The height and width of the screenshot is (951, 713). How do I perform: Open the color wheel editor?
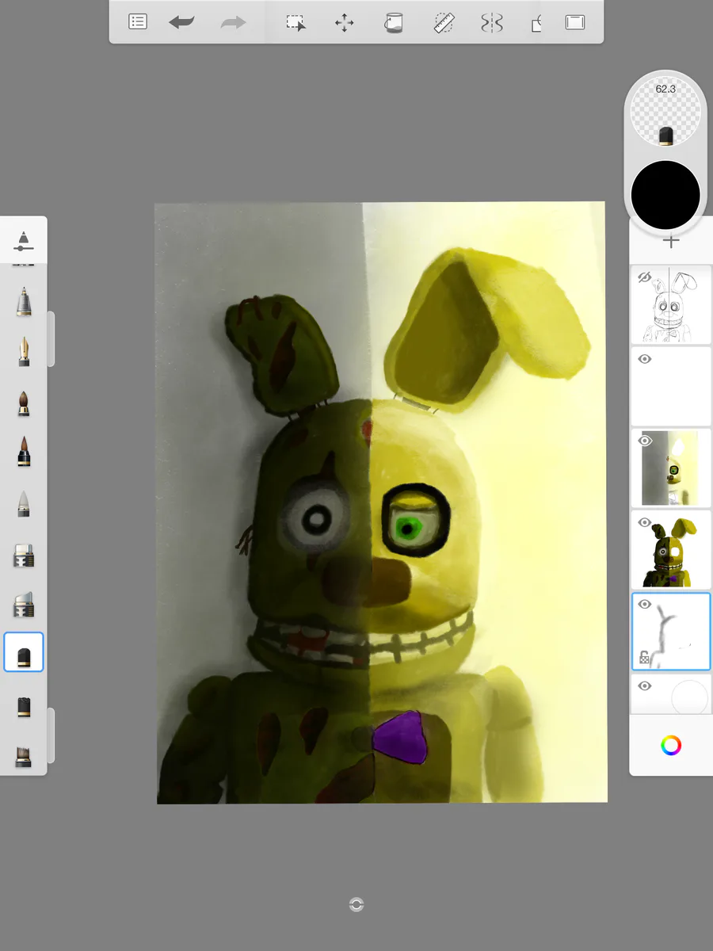pos(671,745)
